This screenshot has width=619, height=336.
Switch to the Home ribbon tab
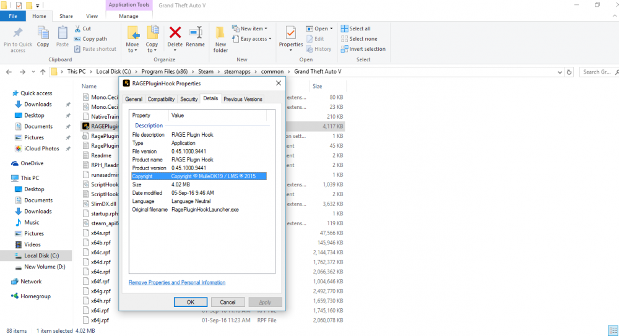[39, 16]
